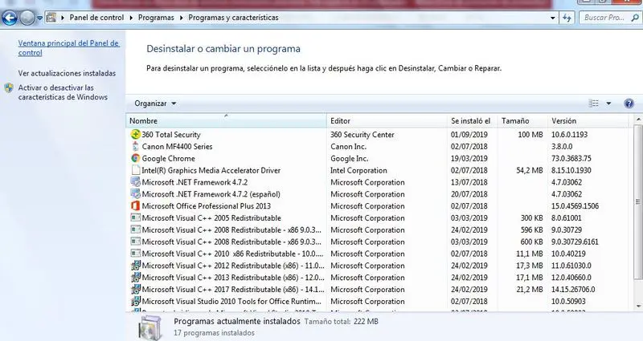Click the 360 Security Center editor cell

[362, 134]
